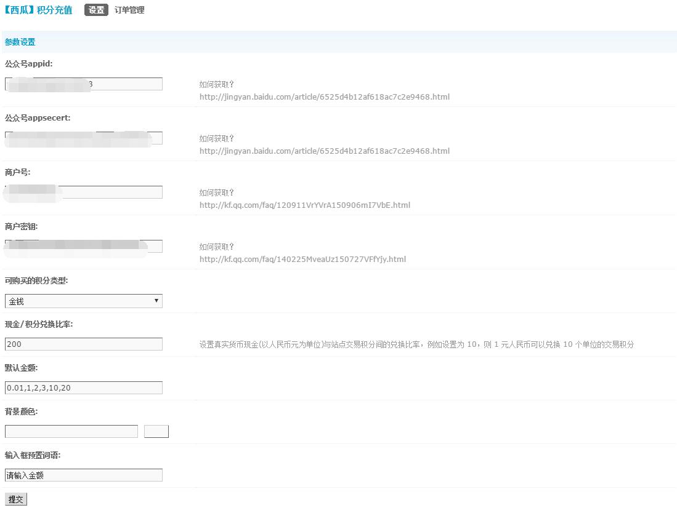Click the 参数设置 section header
The image size is (677, 508).
20,42
